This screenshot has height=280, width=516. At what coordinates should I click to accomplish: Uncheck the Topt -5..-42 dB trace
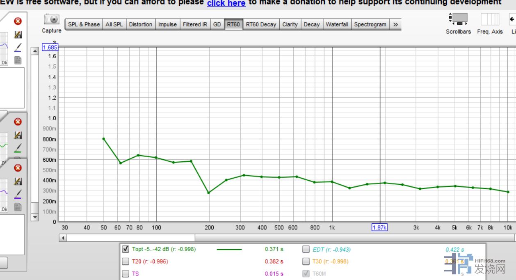(126, 249)
